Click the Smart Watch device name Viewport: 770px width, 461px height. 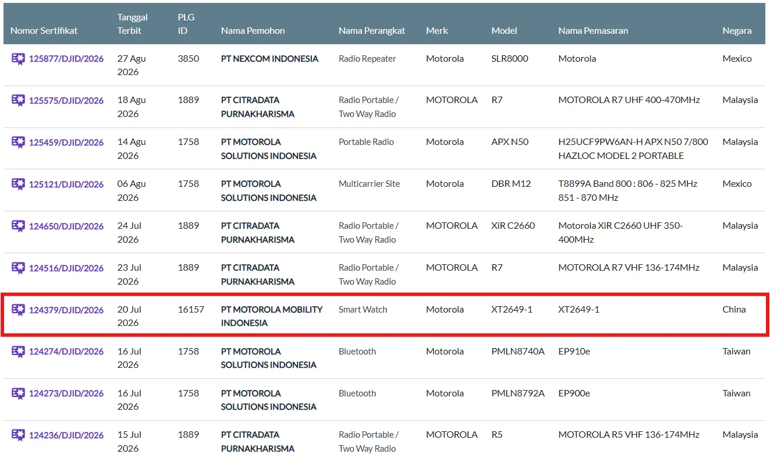pos(363,310)
